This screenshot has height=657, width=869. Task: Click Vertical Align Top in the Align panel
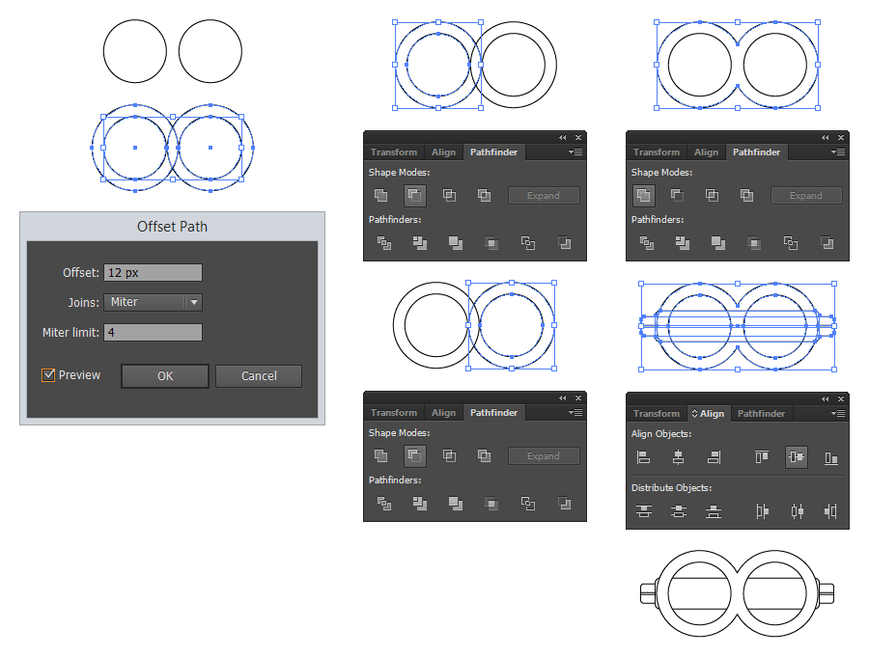pyautogui.click(x=762, y=457)
